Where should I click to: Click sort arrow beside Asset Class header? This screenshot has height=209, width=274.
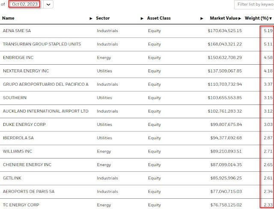pos(202,18)
